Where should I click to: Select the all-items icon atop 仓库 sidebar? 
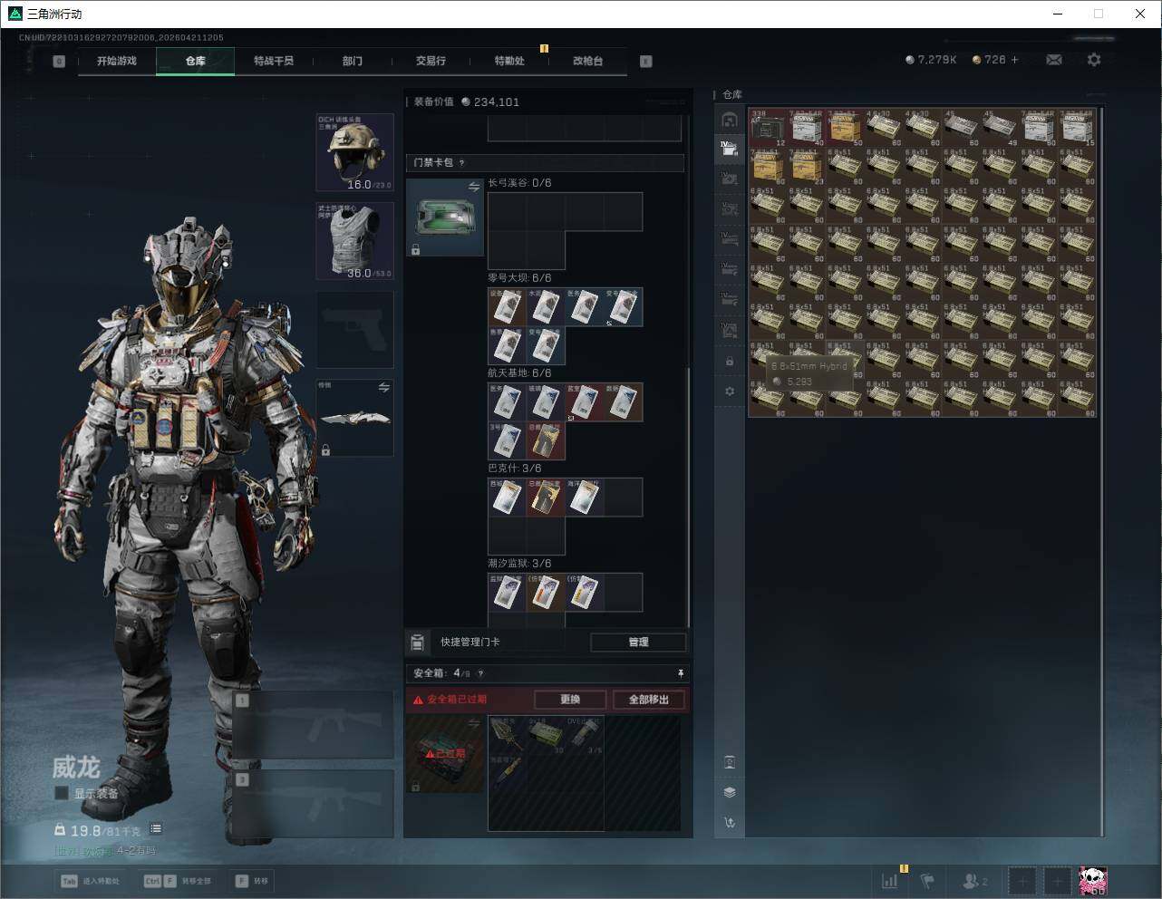click(x=730, y=120)
